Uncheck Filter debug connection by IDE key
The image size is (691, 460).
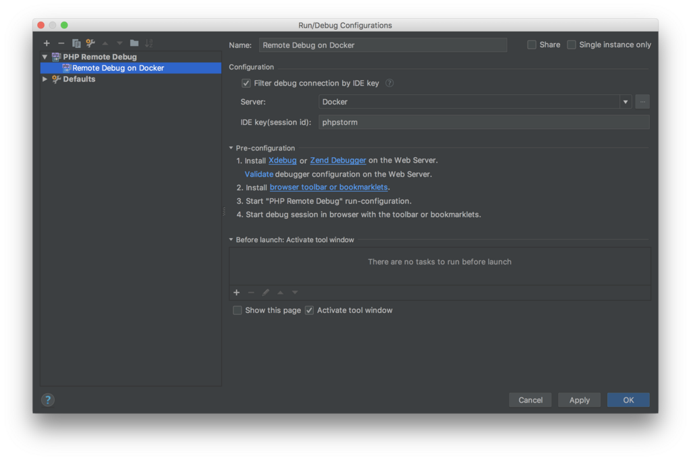click(246, 83)
